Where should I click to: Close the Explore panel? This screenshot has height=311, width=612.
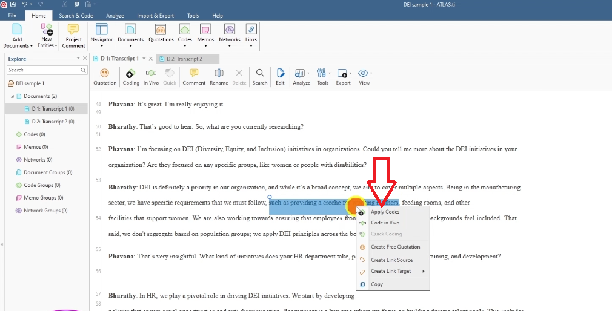[85, 59]
